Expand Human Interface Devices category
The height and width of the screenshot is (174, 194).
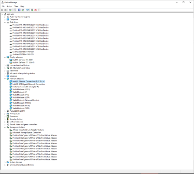[x=5, y=65]
